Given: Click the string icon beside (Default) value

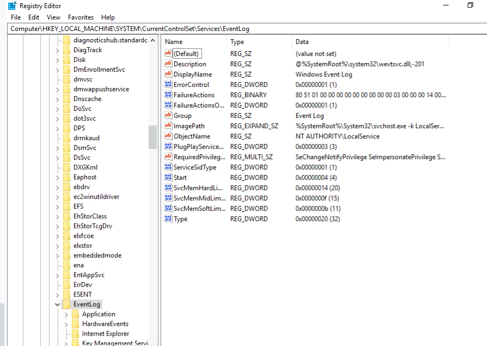Looking at the screenshot, I should (x=168, y=53).
